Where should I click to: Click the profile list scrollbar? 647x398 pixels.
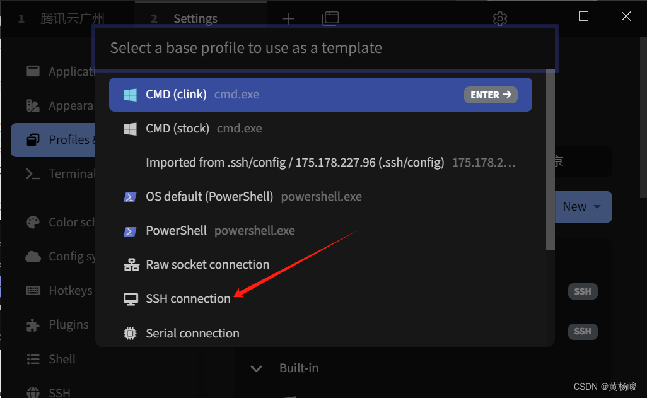[x=550, y=160]
